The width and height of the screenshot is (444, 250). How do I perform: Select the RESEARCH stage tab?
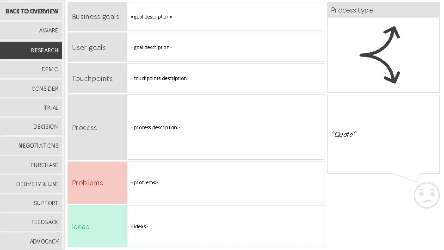pyautogui.click(x=32, y=50)
